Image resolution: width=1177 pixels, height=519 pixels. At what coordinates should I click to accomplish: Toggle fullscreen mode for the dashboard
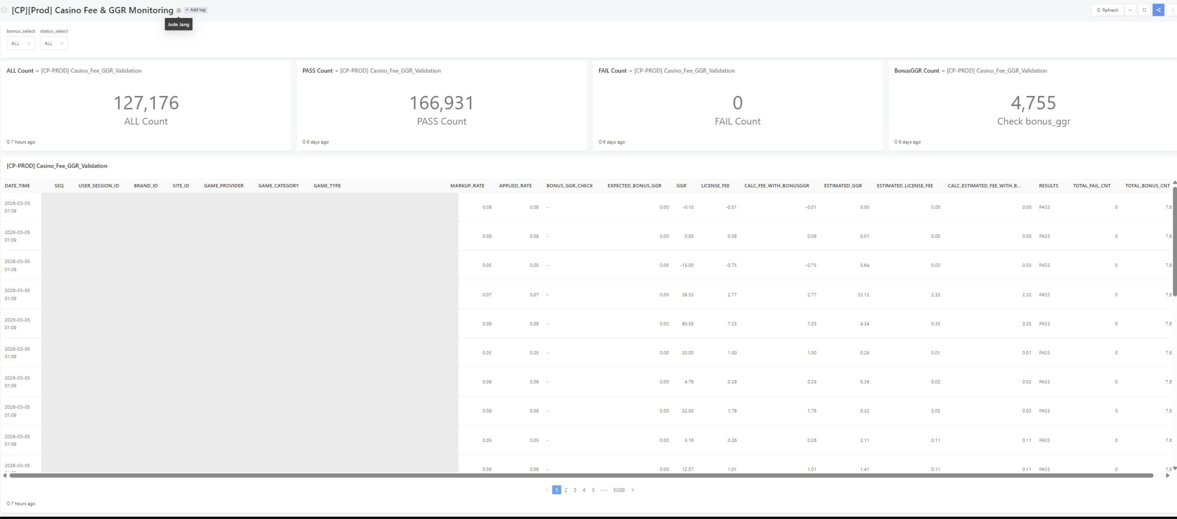[x=1144, y=10]
